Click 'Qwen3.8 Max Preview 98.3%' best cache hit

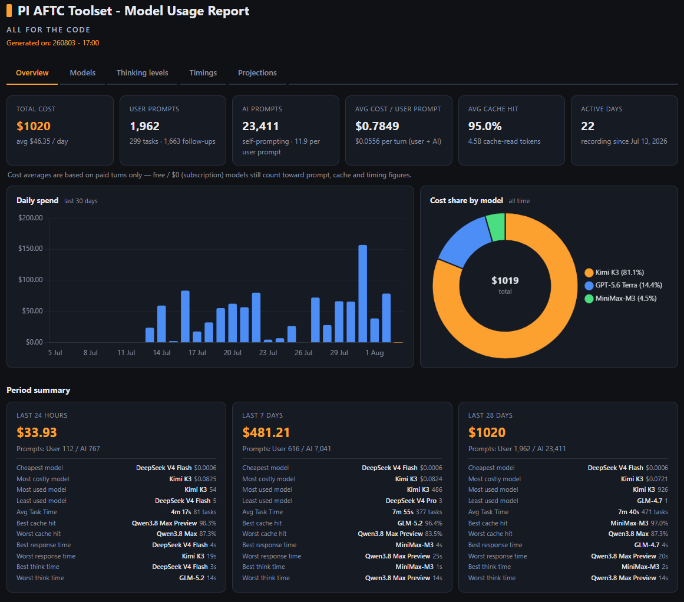click(x=174, y=523)
